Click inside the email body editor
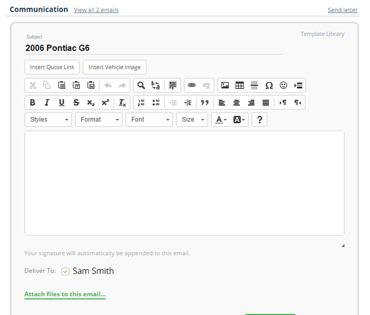Screen dimensions: 370x315 pyautogui.click(x=184, y=183)
